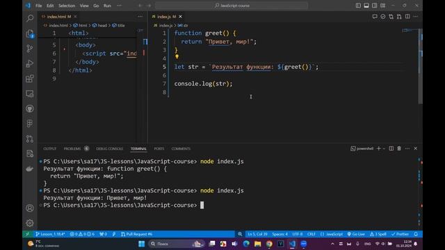Change CRLF end of line sequence

311,234
